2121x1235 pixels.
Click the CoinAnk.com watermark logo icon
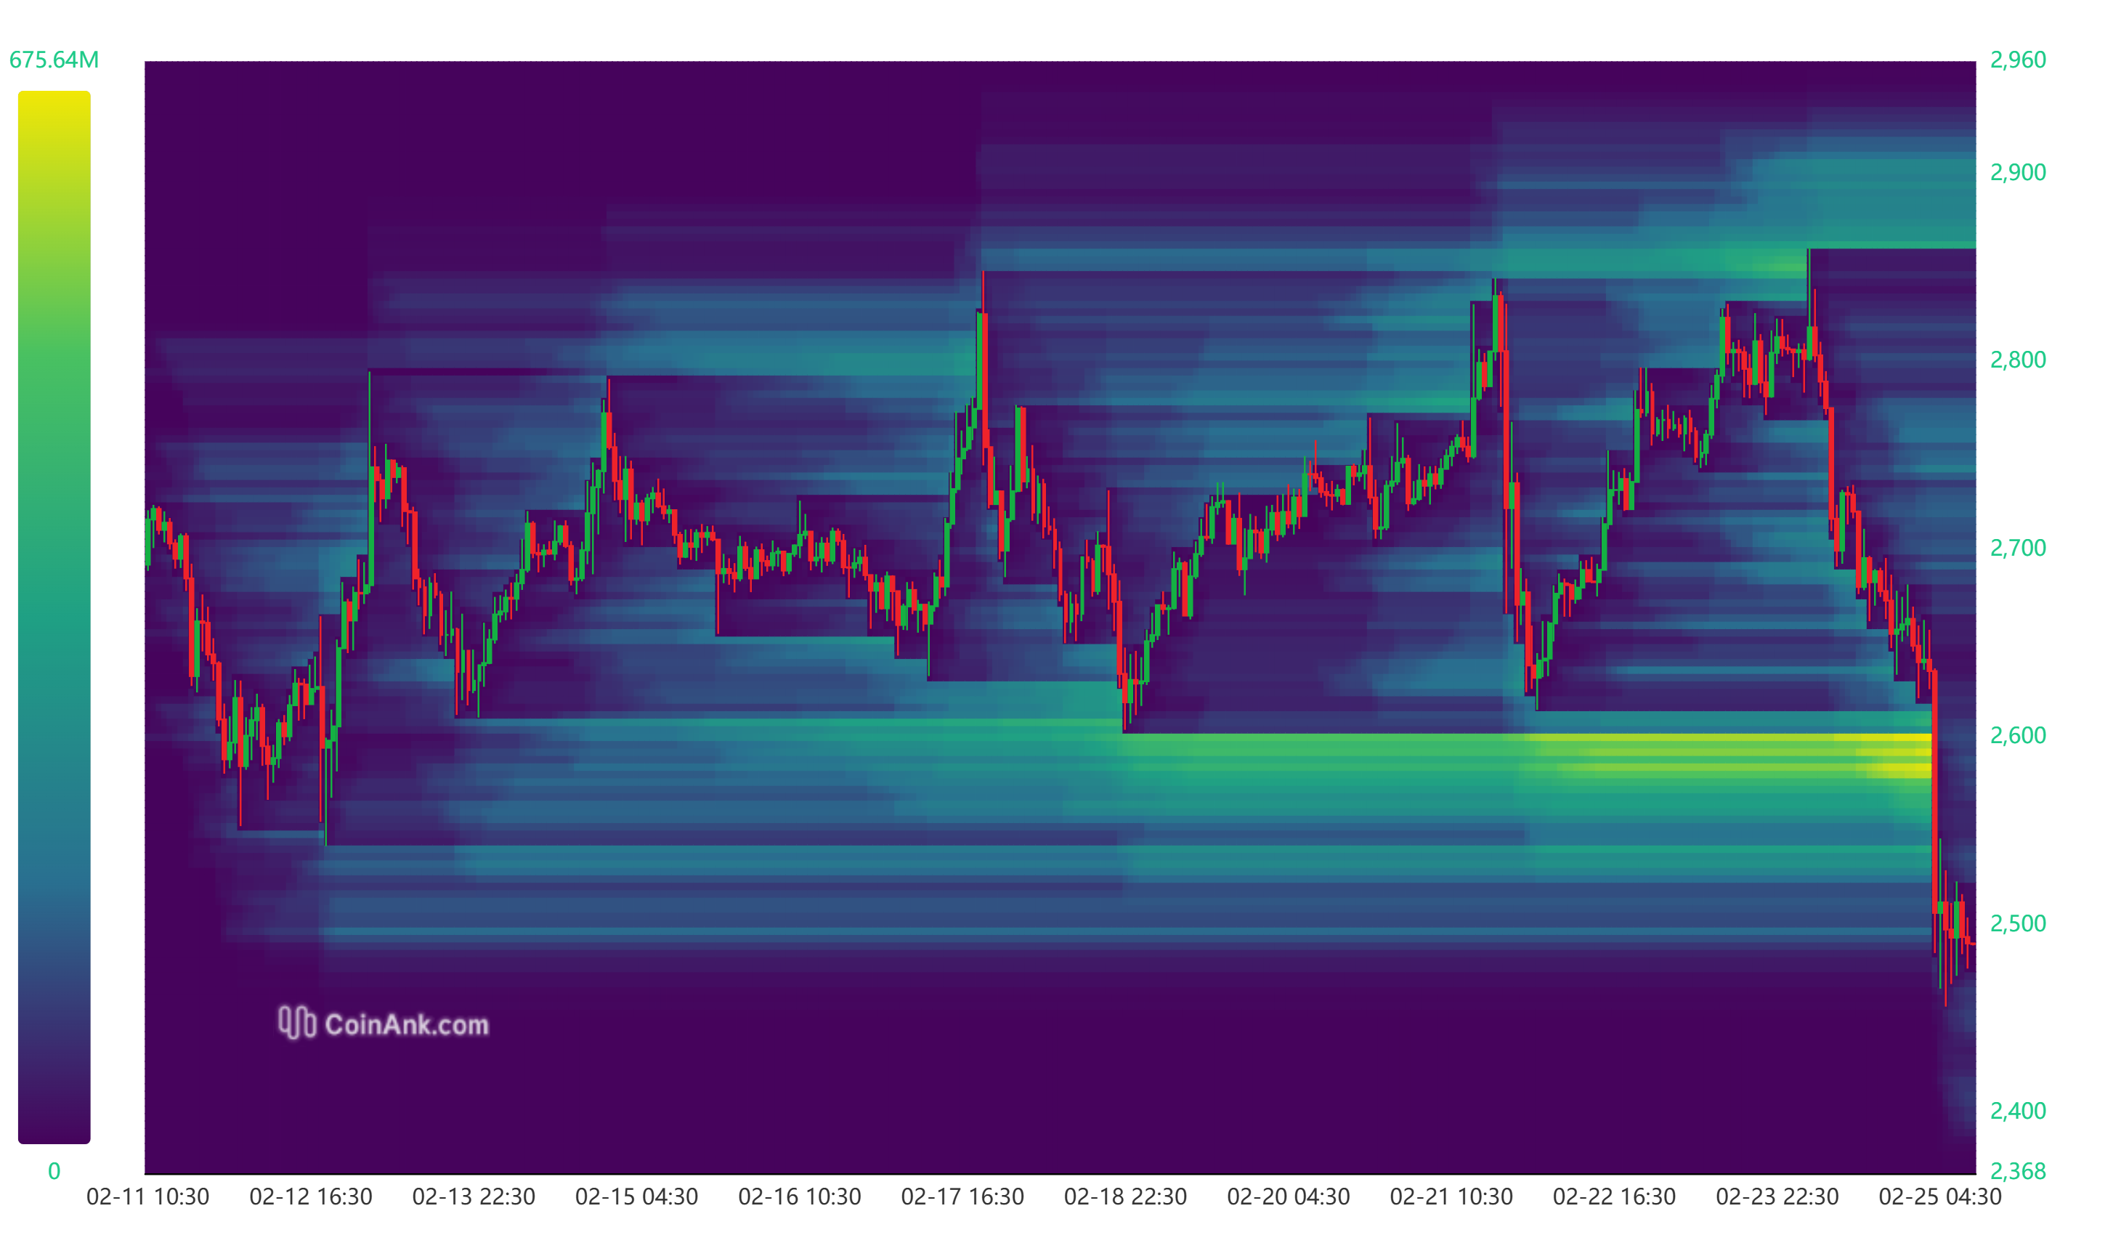[296, 1024]
